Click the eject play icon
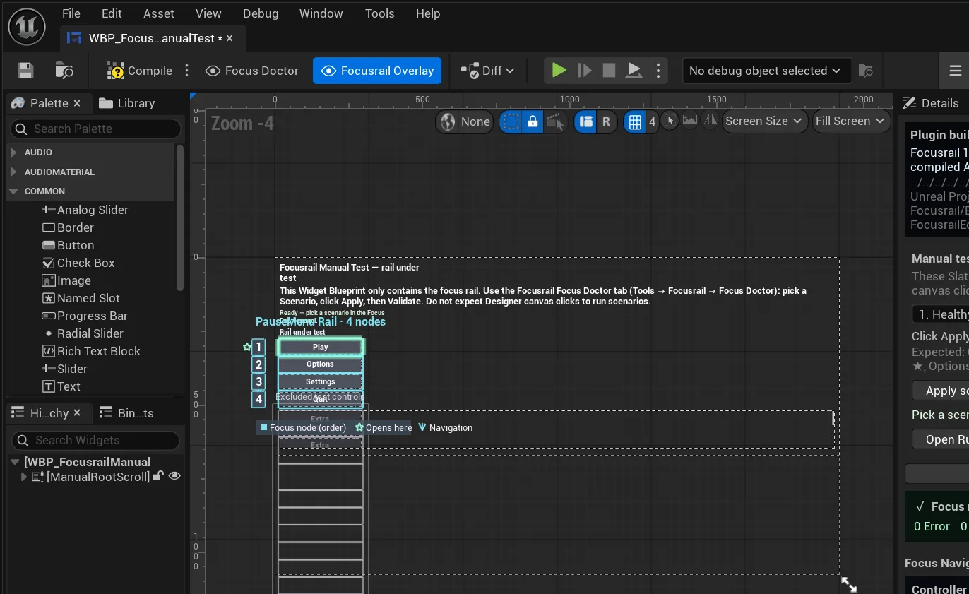The image size is (969, 594). point(634,70)
